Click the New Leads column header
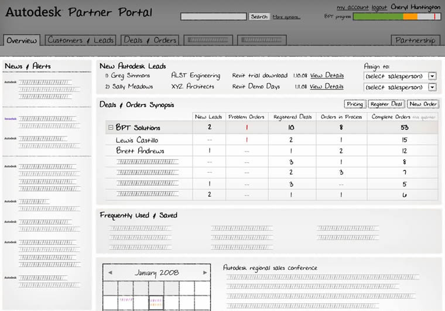 (x=208, y=117)
